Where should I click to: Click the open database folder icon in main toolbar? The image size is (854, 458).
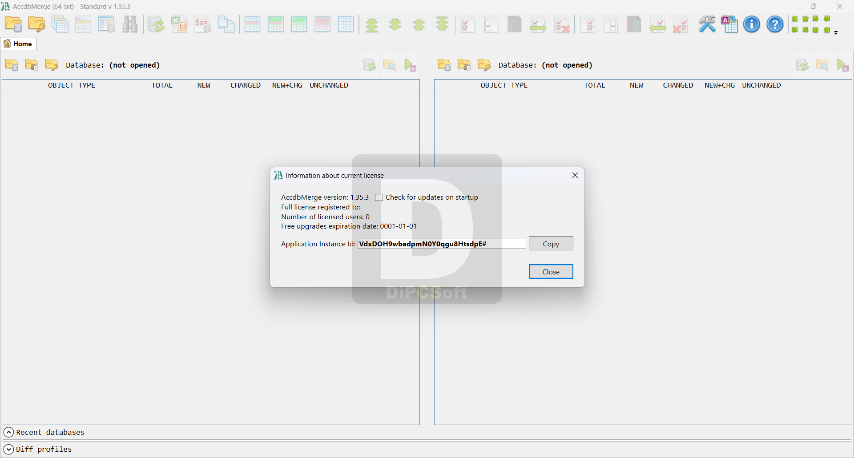tap(13, 24)
